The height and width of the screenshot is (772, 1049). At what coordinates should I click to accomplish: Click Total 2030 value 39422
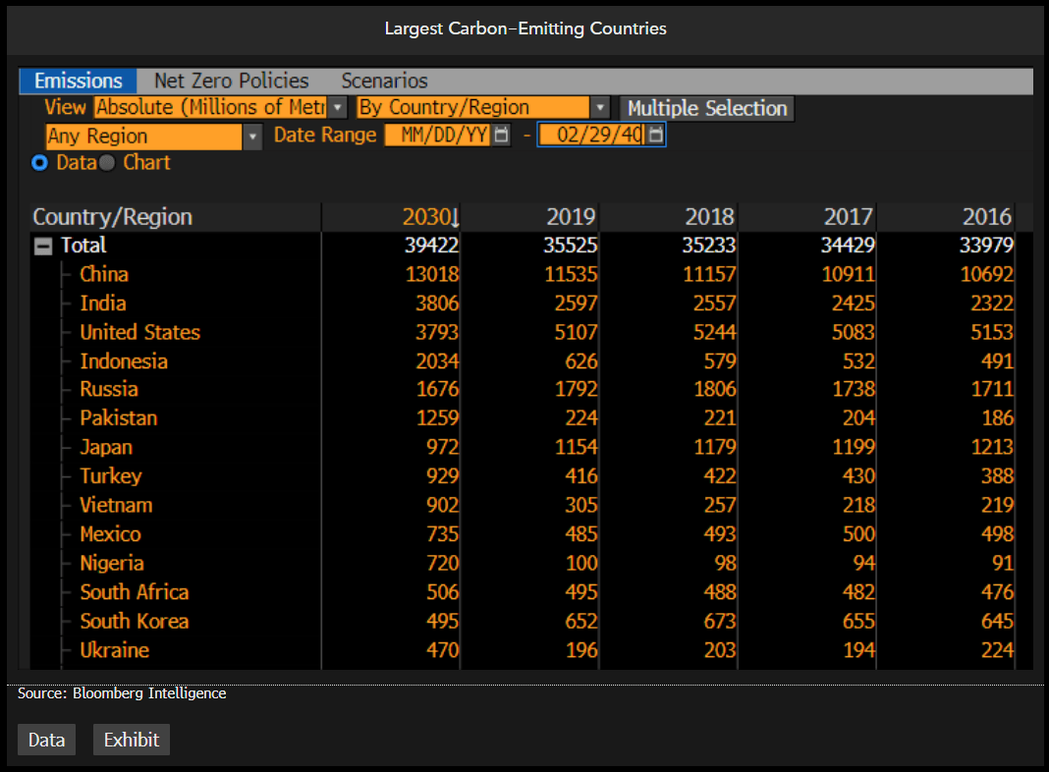431,246
